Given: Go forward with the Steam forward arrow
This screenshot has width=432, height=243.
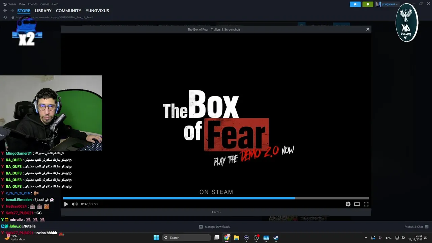Looking at the screenshot, I should click(x=12, y=11).
